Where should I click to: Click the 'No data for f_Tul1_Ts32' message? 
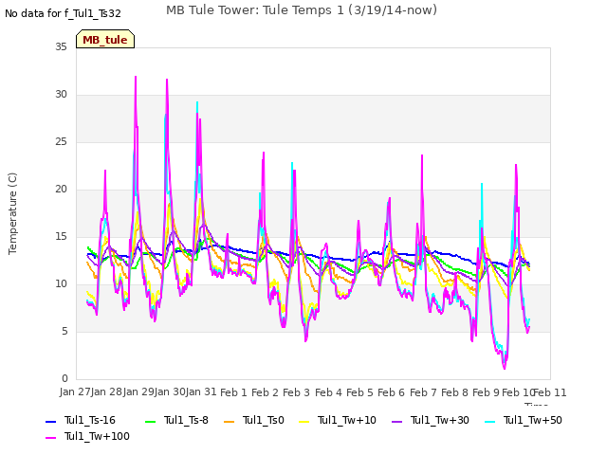pos(63,13)
